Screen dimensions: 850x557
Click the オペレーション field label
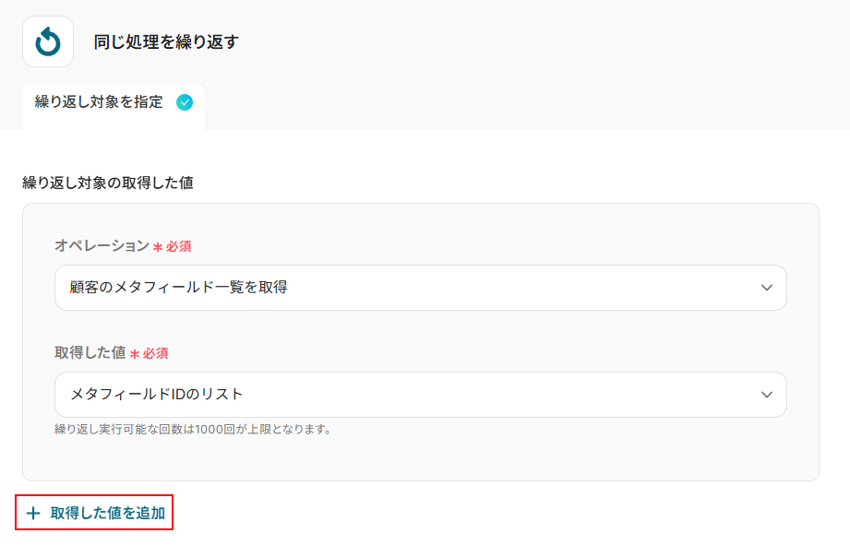point(102,246)
